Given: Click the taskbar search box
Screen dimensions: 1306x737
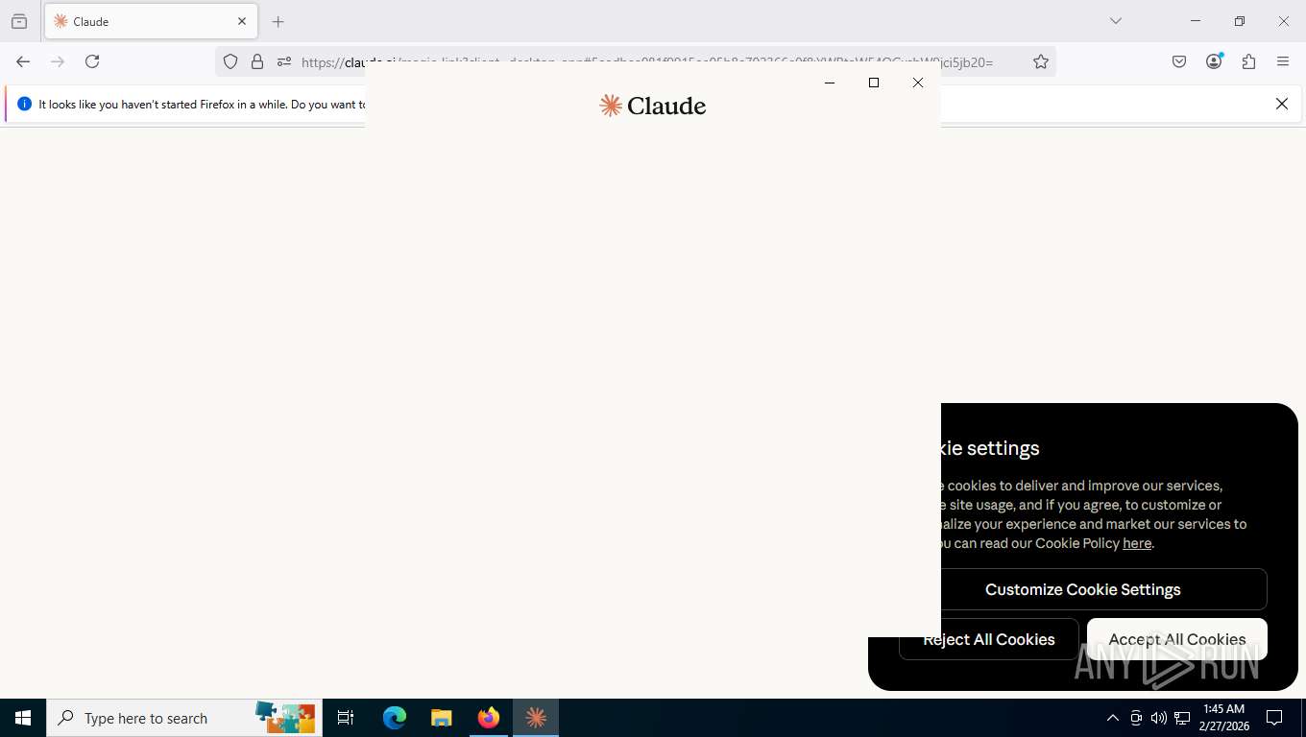Looking at the screenshot, I should [184, 718].
